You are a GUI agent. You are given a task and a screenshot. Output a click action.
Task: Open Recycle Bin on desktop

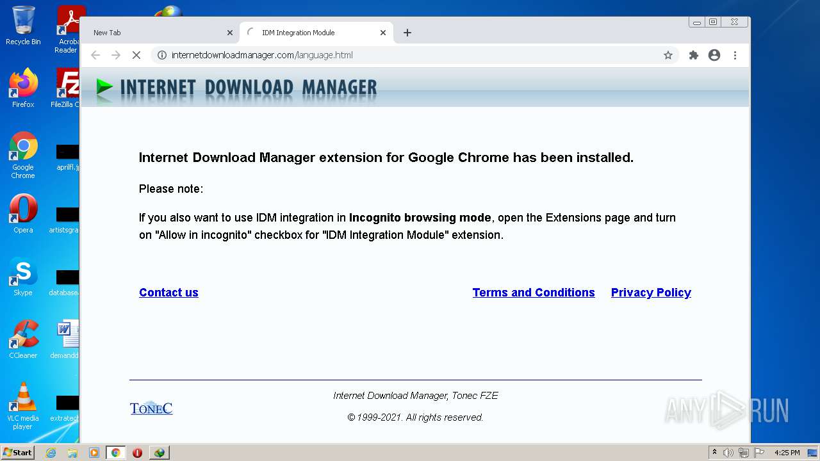click(23, 26)
